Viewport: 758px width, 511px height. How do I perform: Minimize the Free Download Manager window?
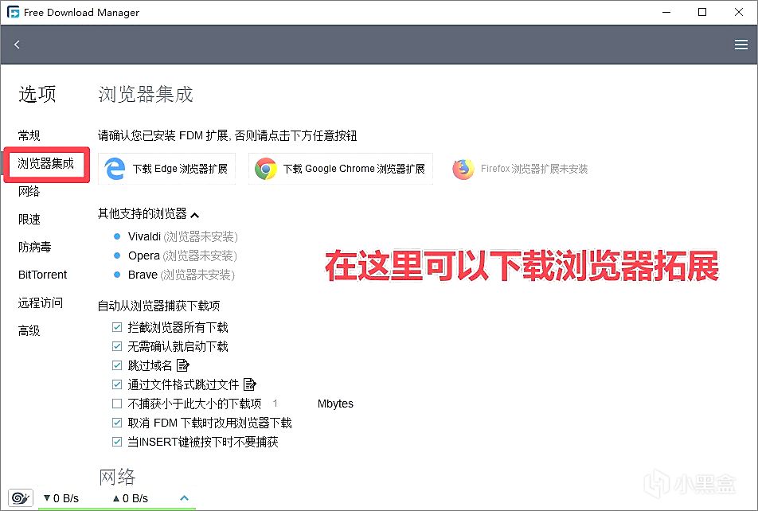click(666, 12)
